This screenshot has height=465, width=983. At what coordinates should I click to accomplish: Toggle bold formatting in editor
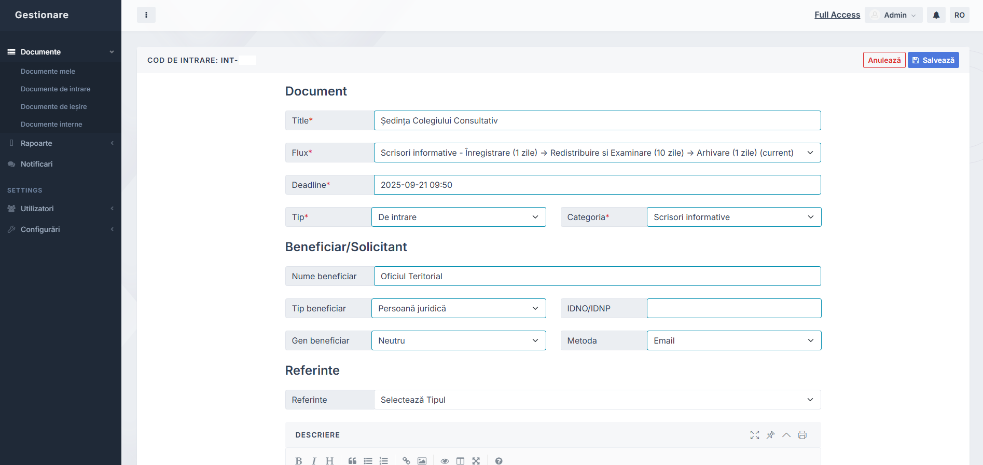(x=299, y=460)
